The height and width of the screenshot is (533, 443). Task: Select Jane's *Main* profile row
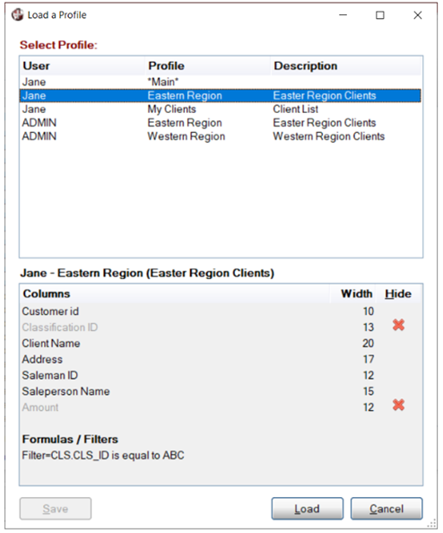[220, 82]
